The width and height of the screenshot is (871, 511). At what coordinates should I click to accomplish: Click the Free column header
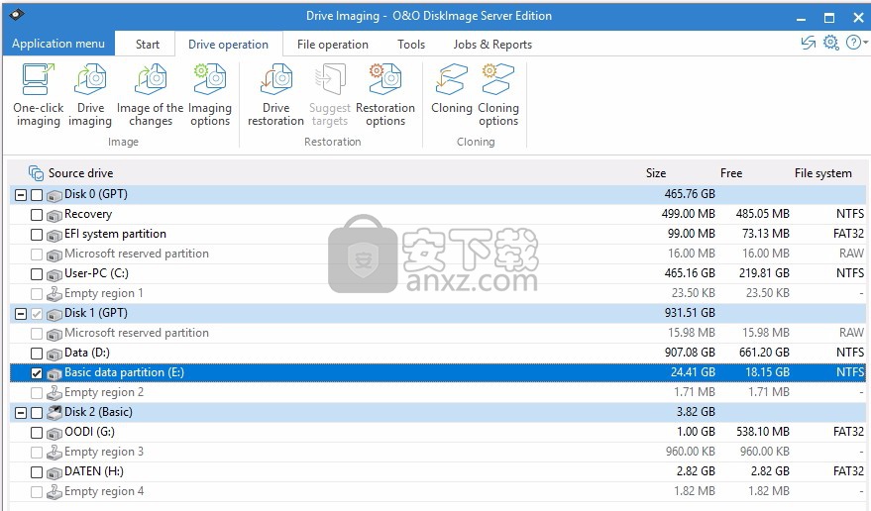click(731, 173)
